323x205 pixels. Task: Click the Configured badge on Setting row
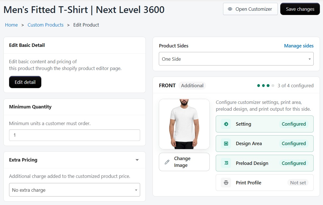294,124
